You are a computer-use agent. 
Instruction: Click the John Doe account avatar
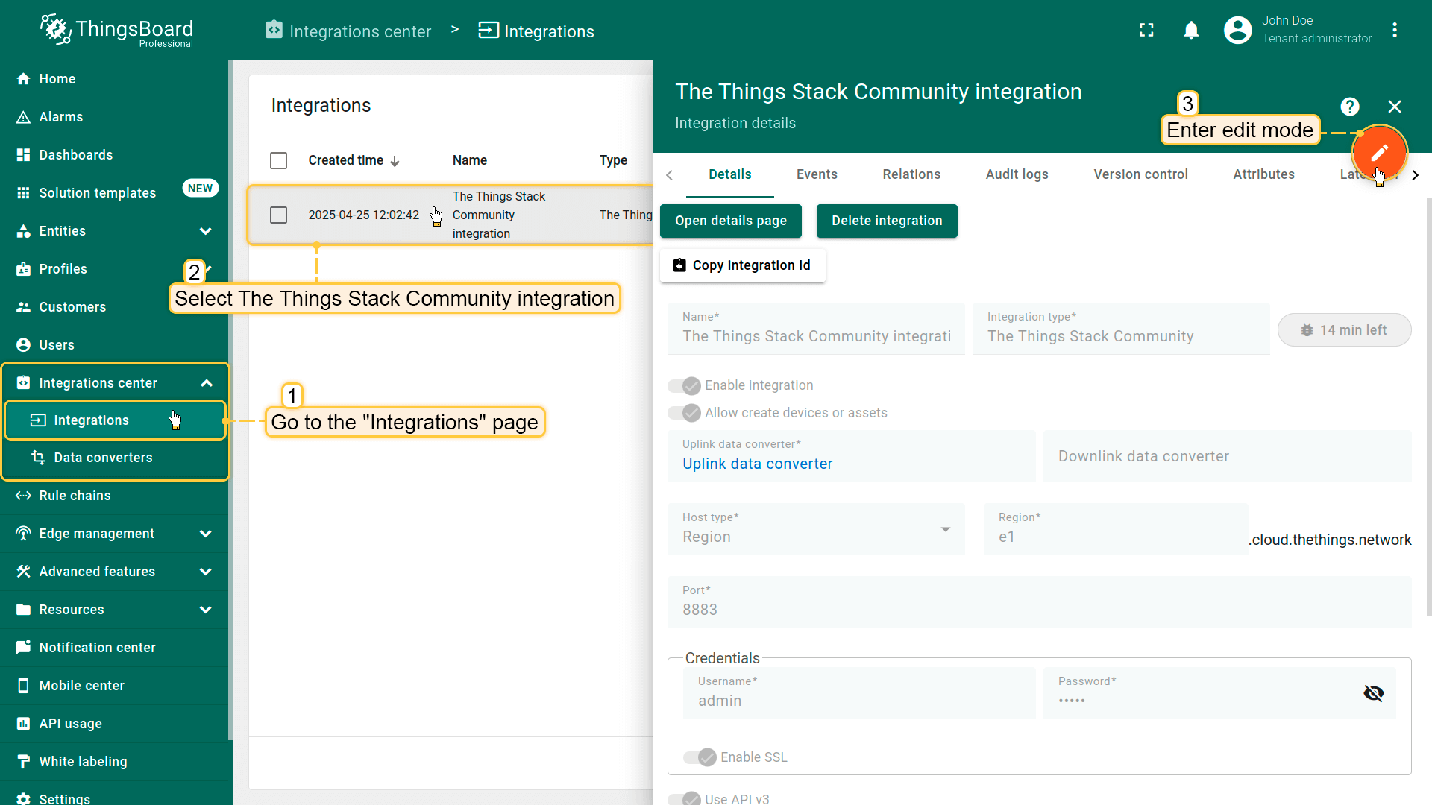click(x=1237, y=30)
